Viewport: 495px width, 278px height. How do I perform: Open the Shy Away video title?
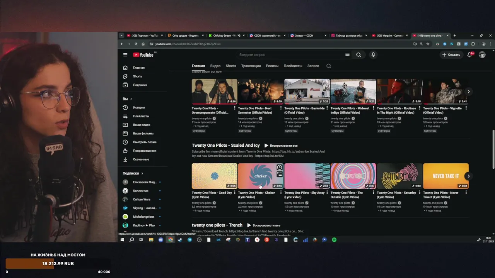(x=304, y=195)
